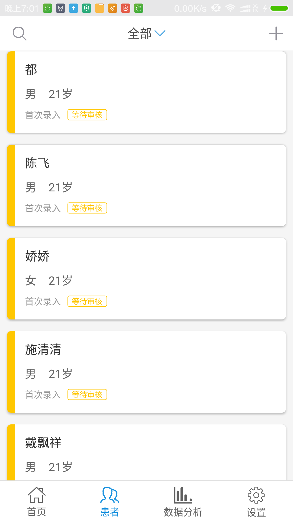This screenshot has height=522, width=293.
Task: Click 等待审核 badge on 娇娇 card
Action: pos(87,302)
